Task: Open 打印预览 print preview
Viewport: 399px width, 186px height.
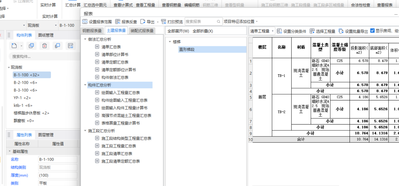Action: [172, 22]
